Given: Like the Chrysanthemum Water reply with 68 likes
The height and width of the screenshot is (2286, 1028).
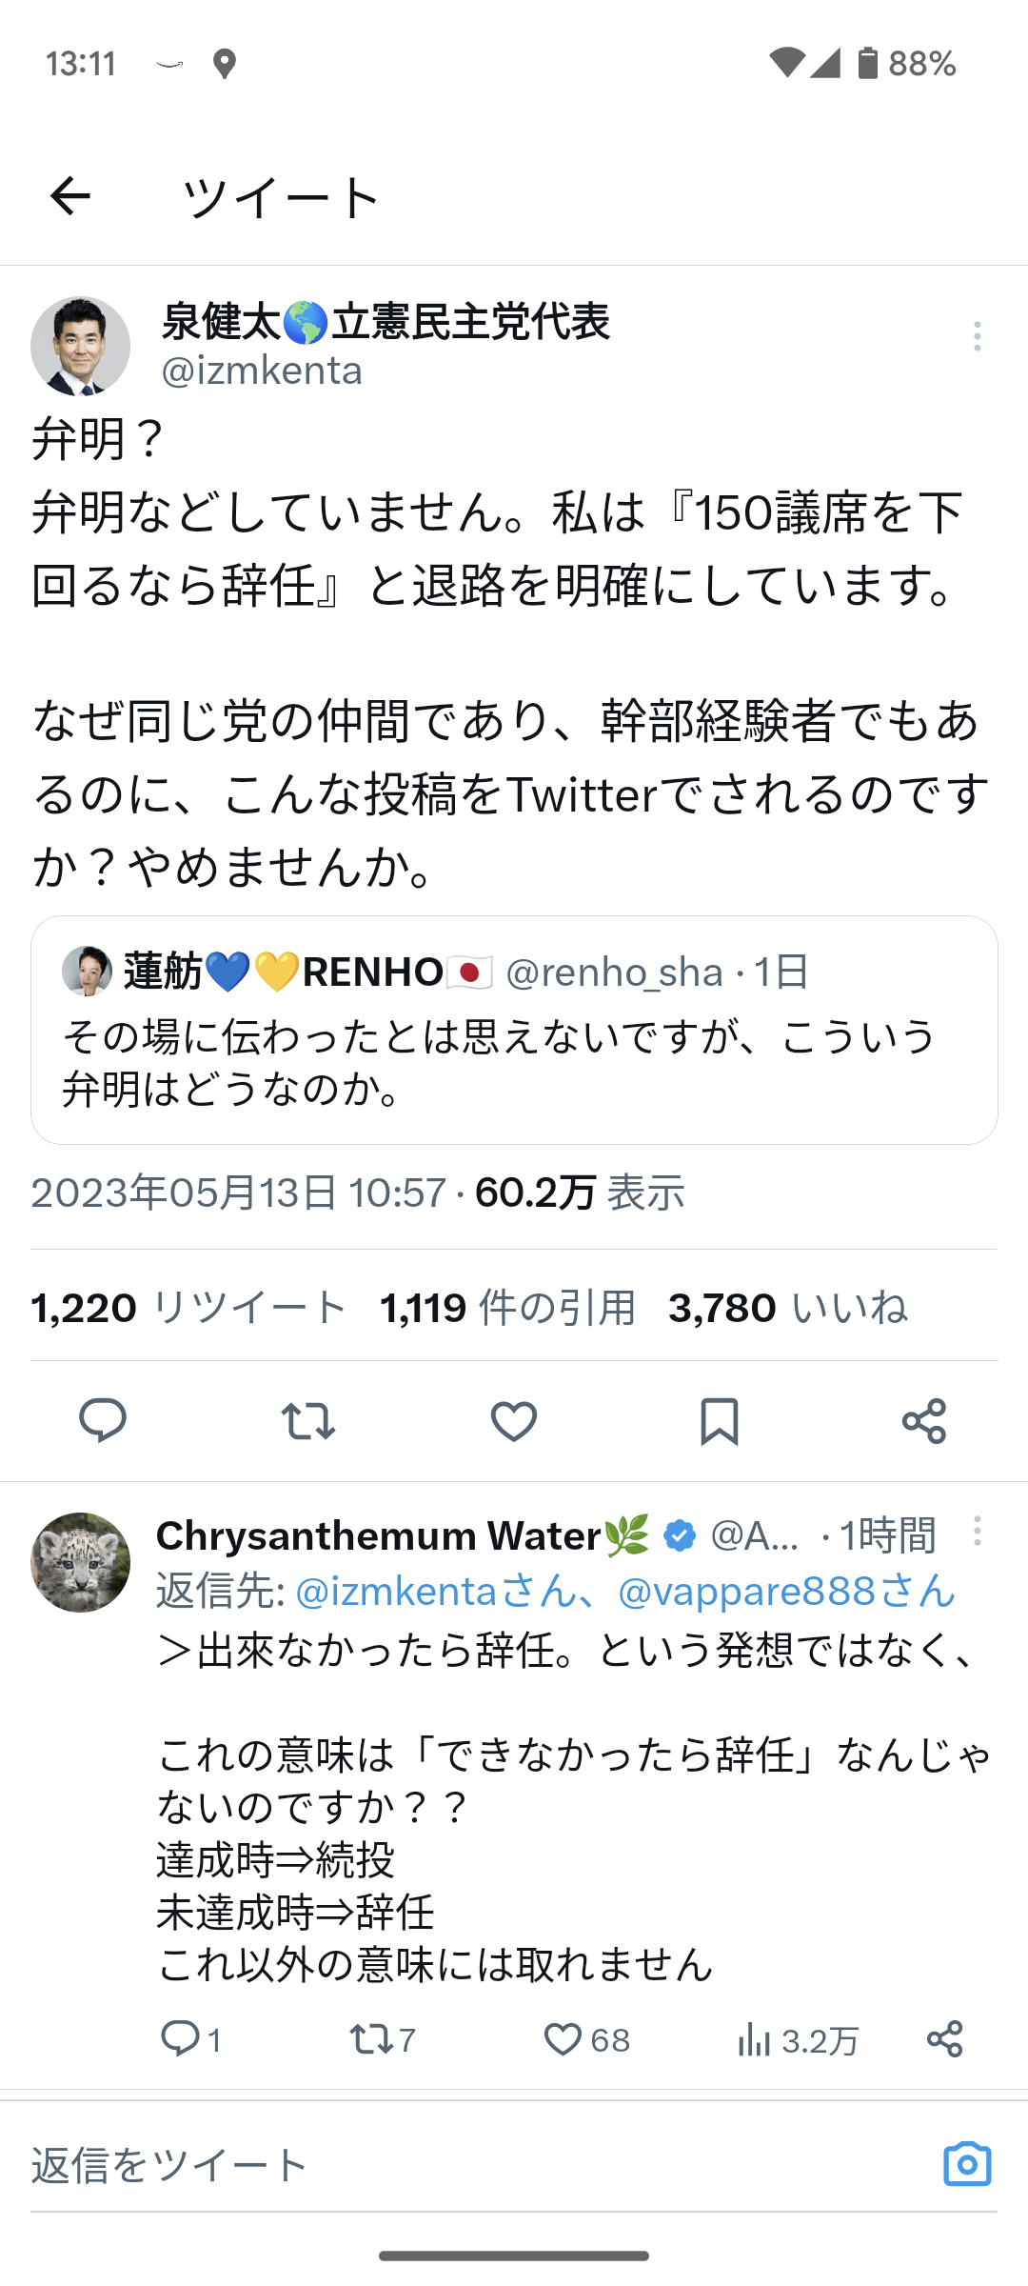Looking at the screenshot, I should tap(563, 2039).
